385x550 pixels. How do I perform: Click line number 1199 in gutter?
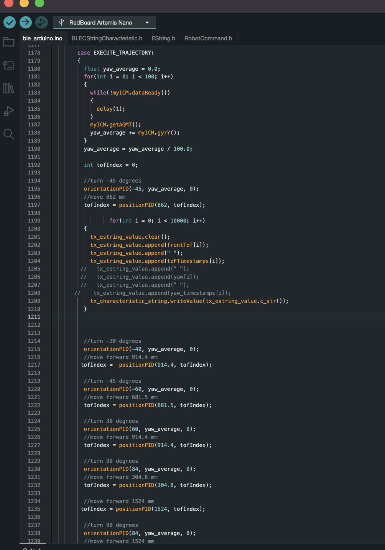point(34,221)
